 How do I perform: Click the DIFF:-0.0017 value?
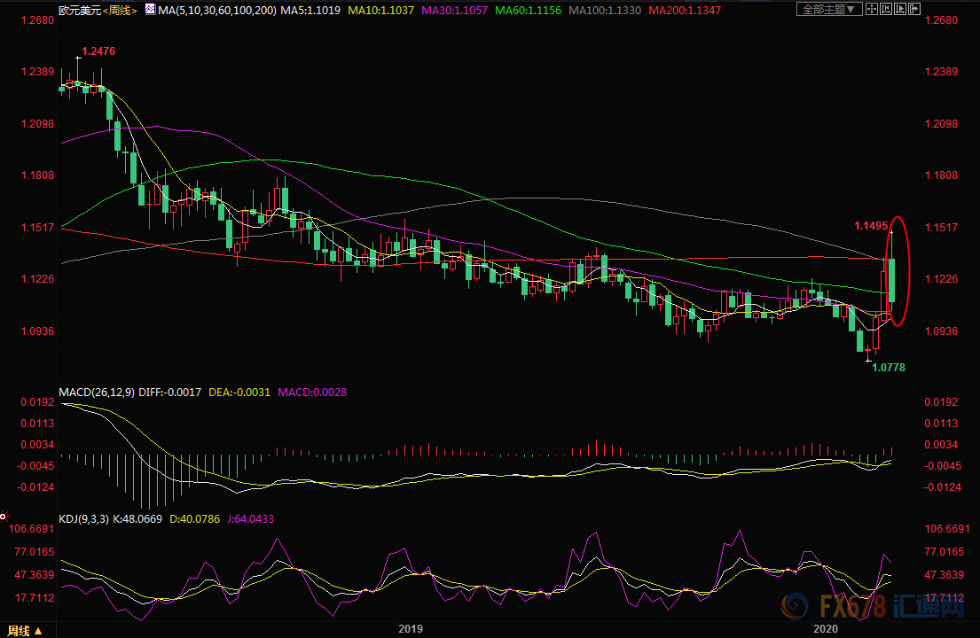[170, 393]
